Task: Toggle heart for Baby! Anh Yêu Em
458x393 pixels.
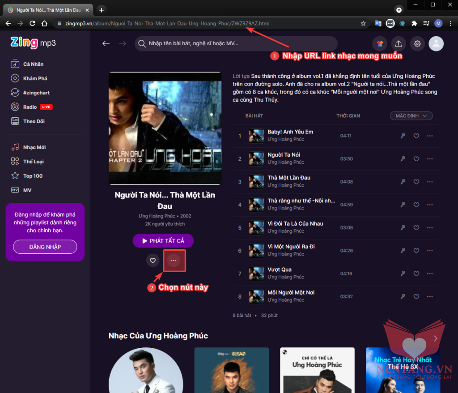Action: pos(416,136)
